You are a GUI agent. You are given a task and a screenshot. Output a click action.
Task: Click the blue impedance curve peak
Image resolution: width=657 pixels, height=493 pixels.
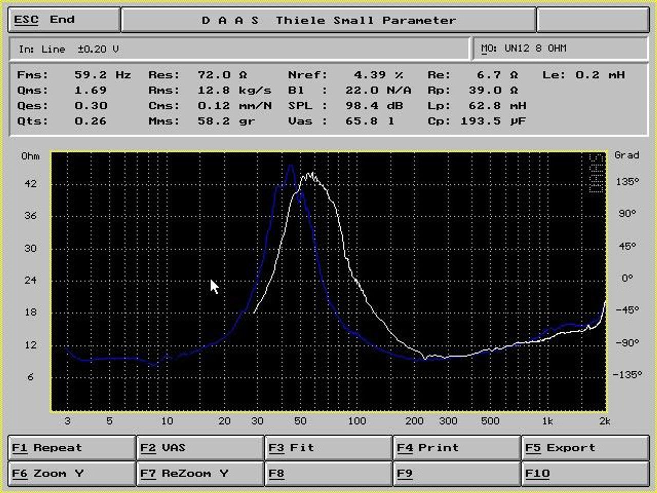[x=291, y=166]
